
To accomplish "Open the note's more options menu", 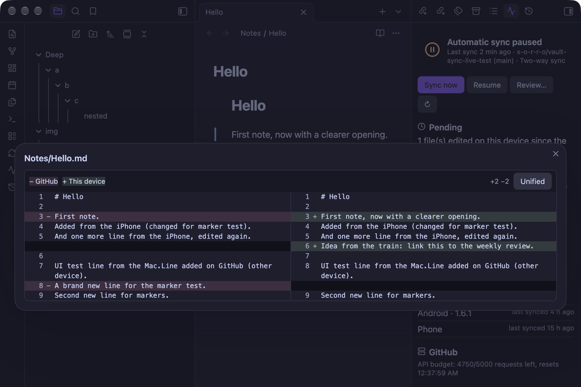I will click(396, 33).
